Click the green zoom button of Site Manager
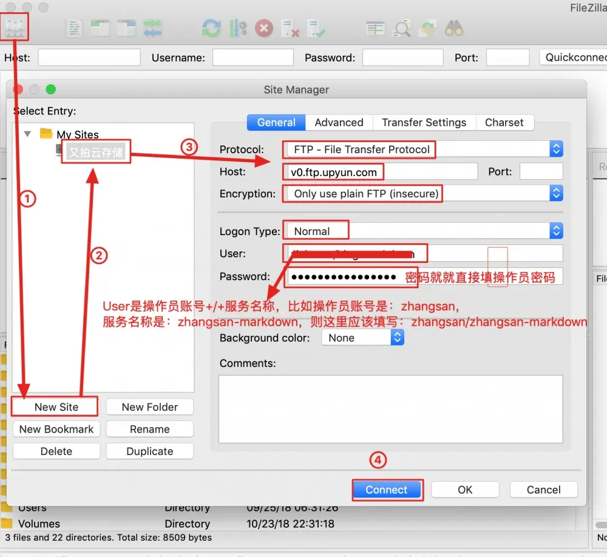This screenshot has height=557, width=607. pos(51,89)
